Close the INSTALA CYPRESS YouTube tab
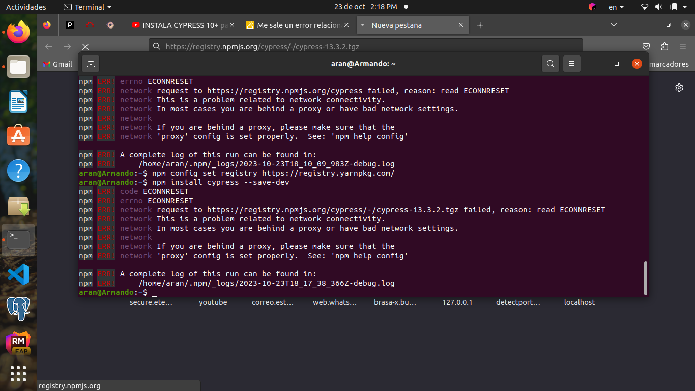Viewport: 695px width, 391px height. click(232, 25)
